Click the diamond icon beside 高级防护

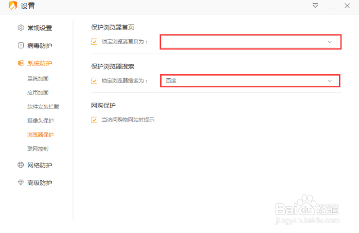20,183
